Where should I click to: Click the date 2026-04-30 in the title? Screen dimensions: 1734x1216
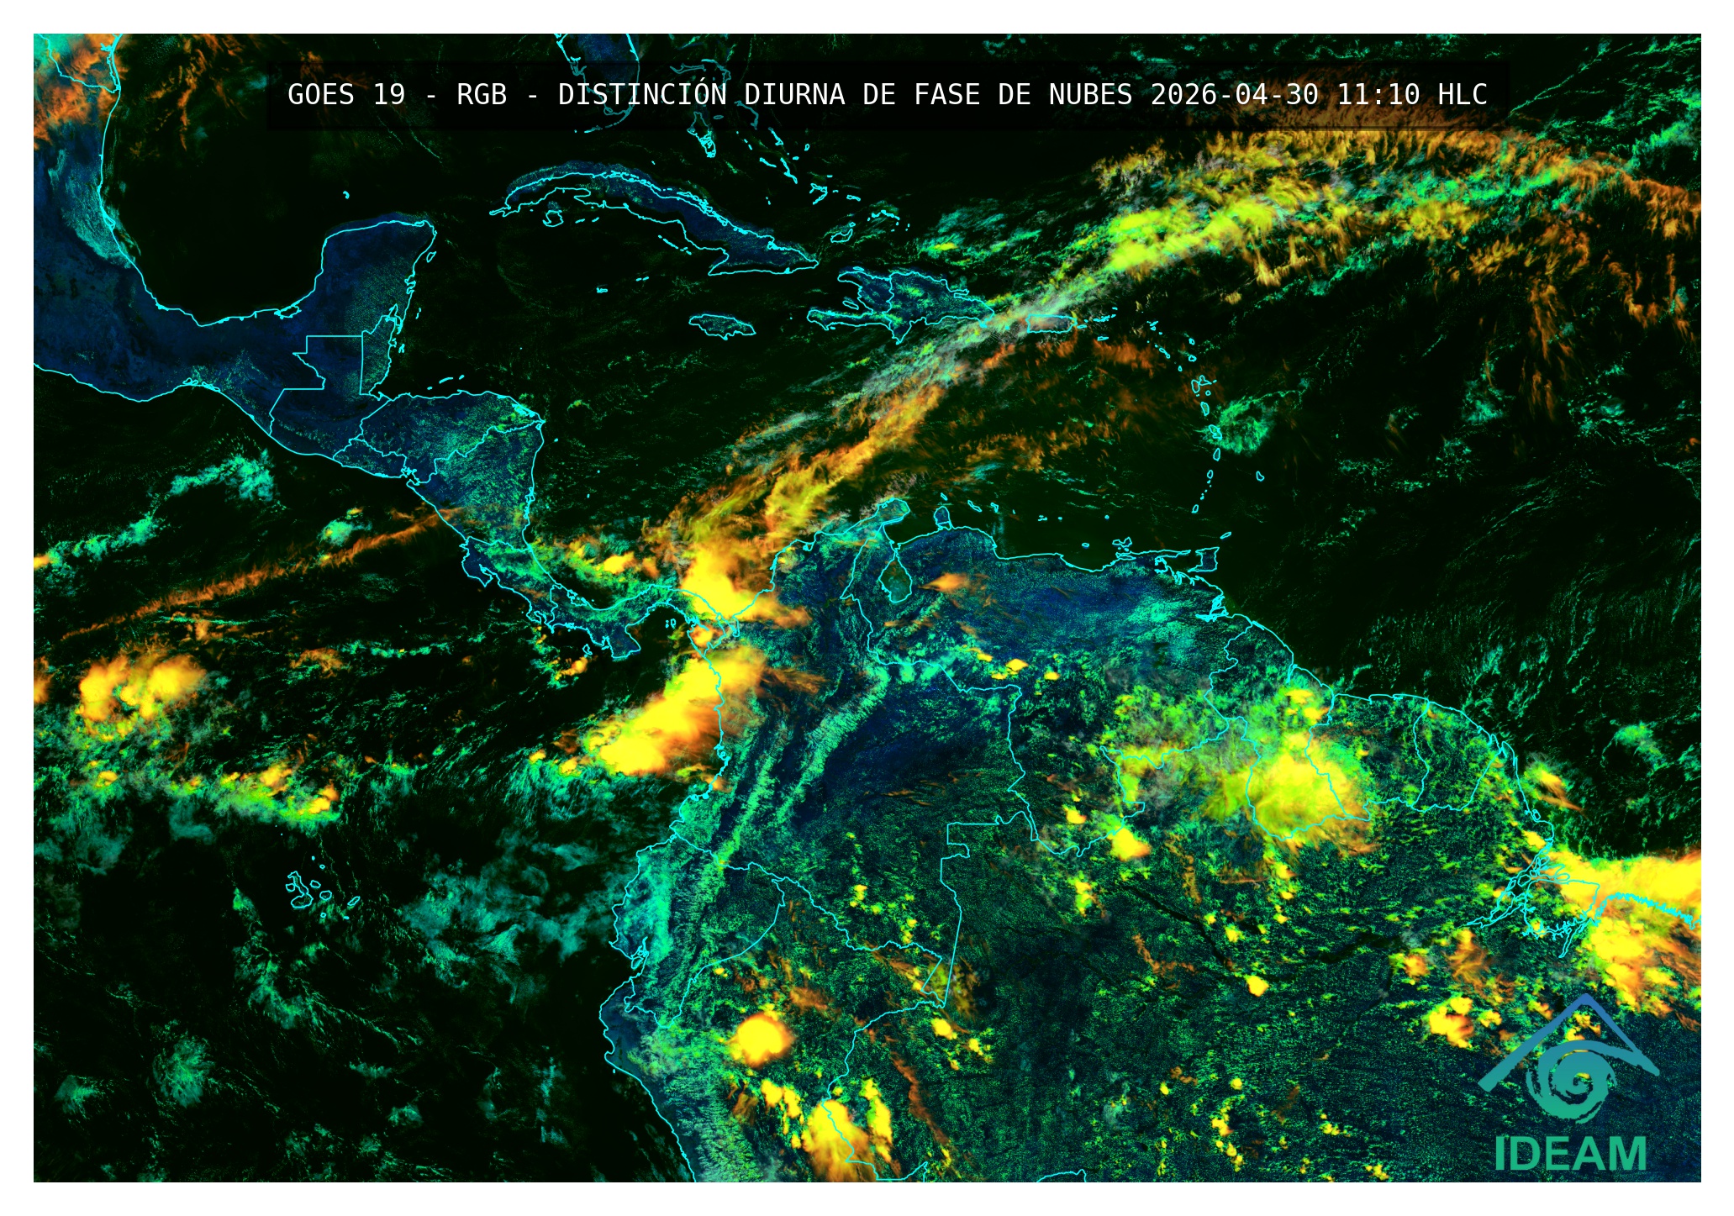pyautogui.click(x=1234, y=95)
